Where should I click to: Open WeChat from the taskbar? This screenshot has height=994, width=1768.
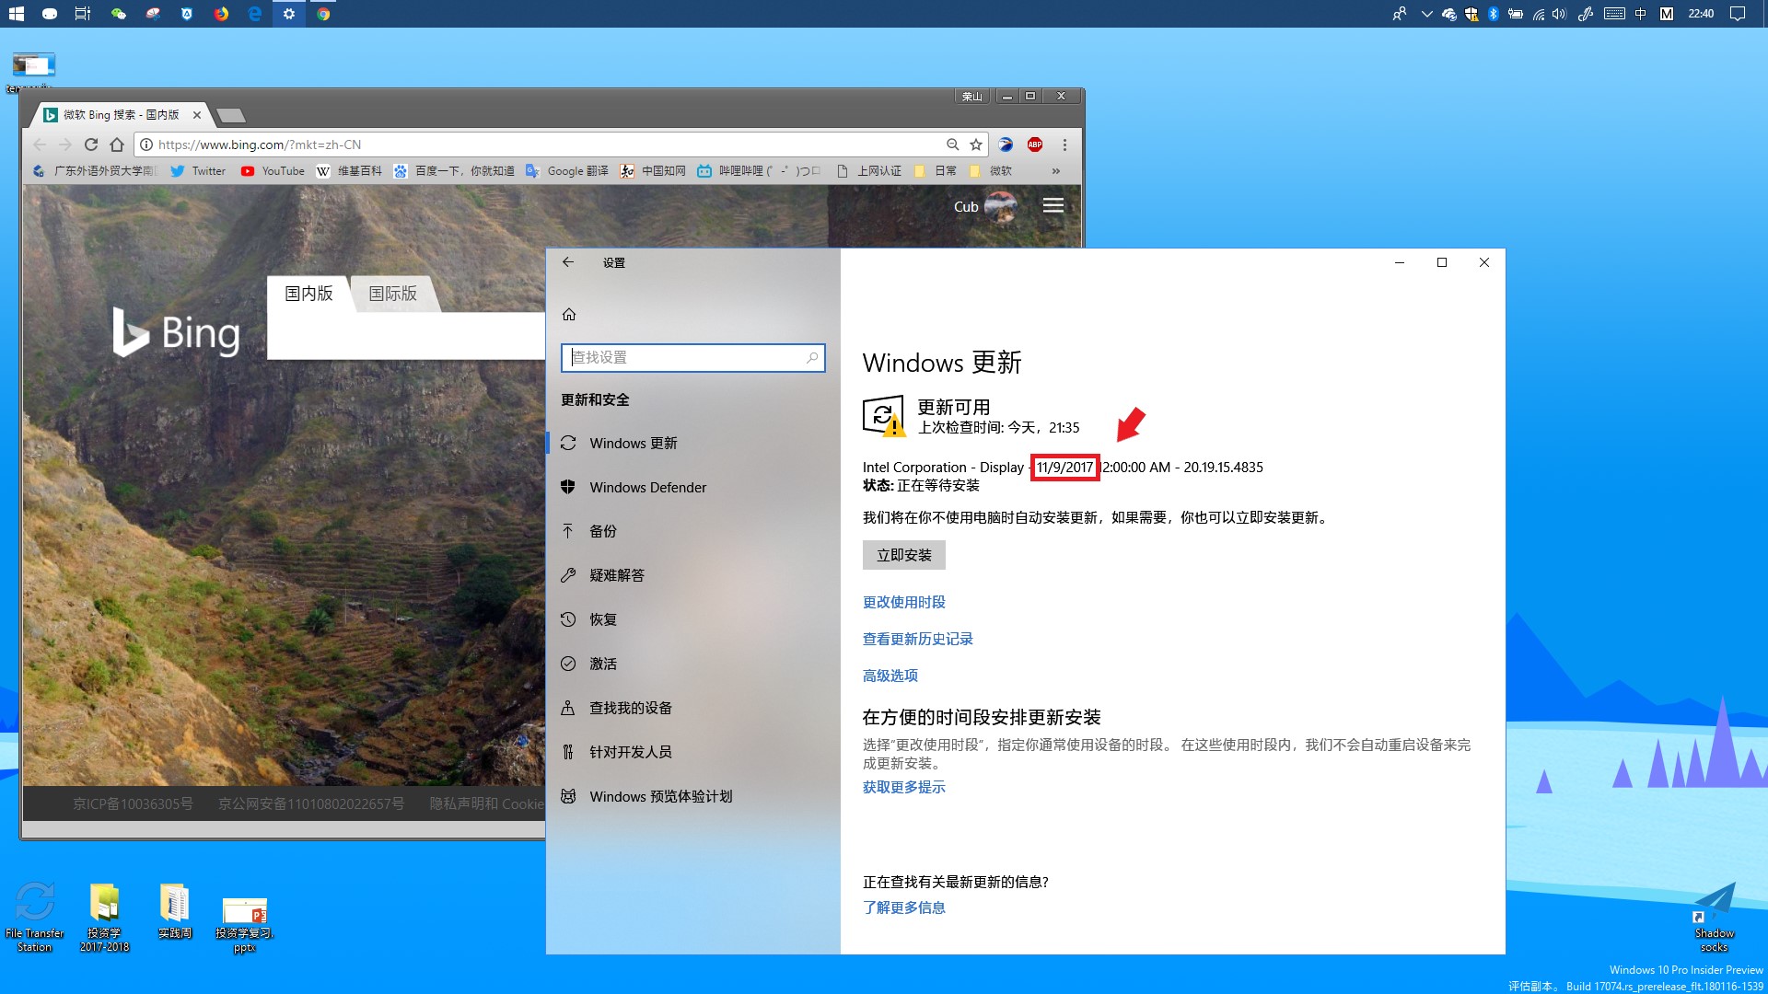click(x=118, y=14)
